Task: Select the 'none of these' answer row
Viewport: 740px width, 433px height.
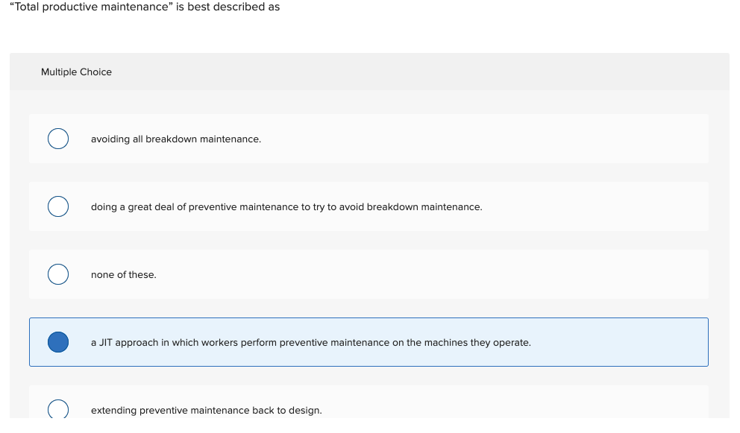Action: 369,274
